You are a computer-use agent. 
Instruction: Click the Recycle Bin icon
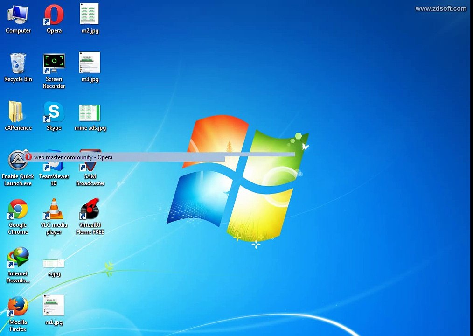(18, 67)
